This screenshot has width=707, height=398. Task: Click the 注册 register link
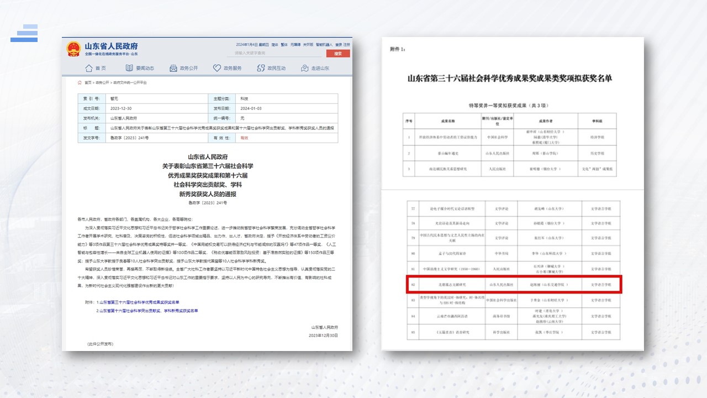[x=347, y=44]
